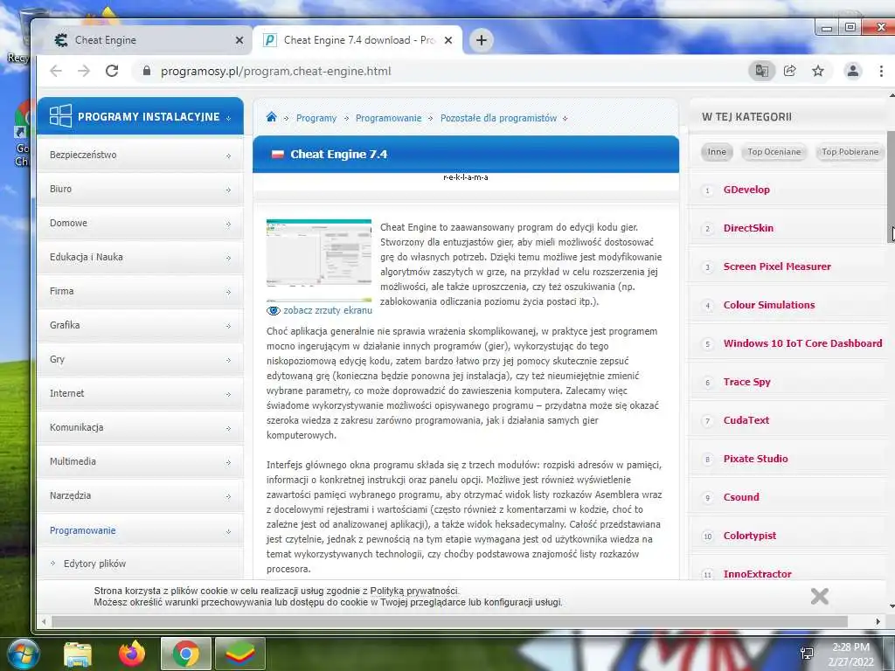
Task: Dismiss the cookie notice with the X
Action: pos(820,596)
